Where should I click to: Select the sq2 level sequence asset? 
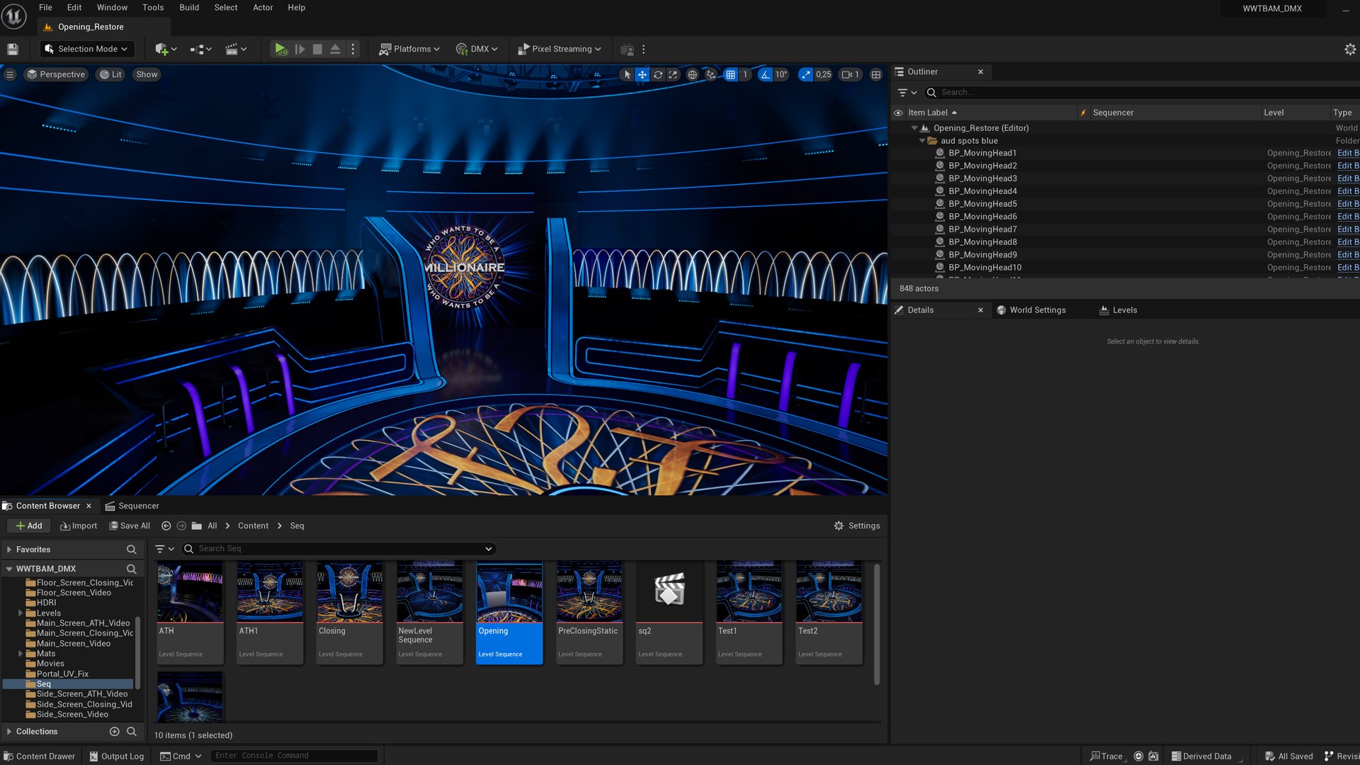(x=669, y=613)
